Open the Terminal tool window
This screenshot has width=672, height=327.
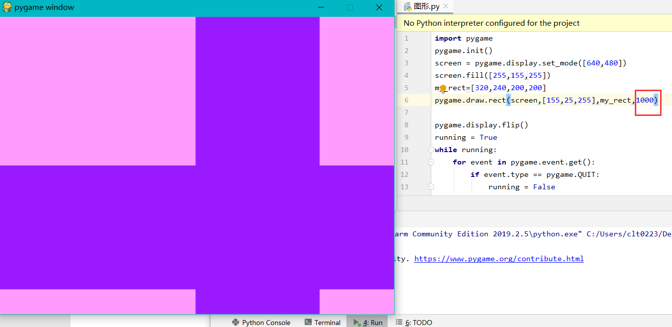pyautogui.click(x=323, y=322)
